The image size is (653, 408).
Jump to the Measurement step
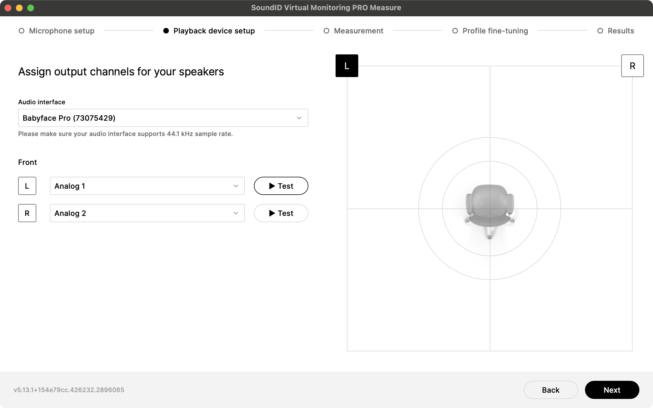coord(358,31)
